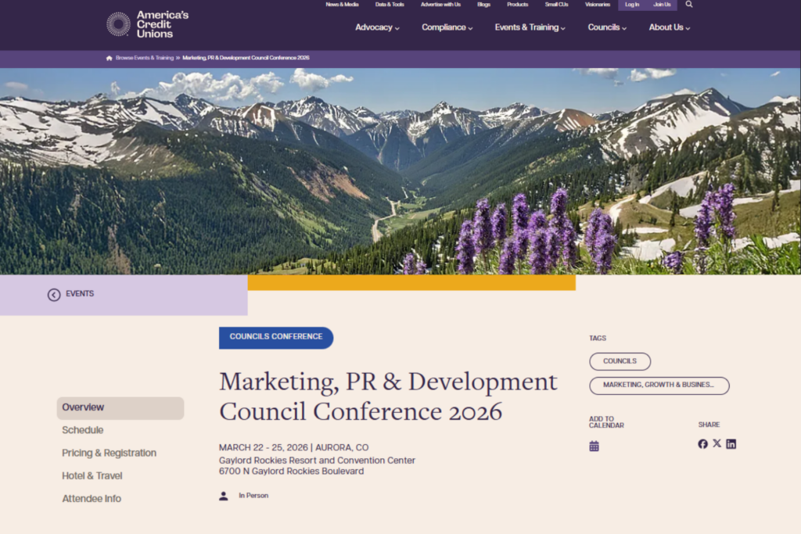This screenshot has width=801, height=534.
Task: Click the back arrow next to EVENTS
Action: [53, 295]
